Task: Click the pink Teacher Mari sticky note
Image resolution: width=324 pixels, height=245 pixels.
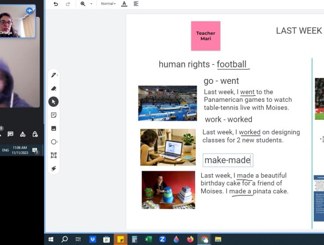Action: click(205, 36)
